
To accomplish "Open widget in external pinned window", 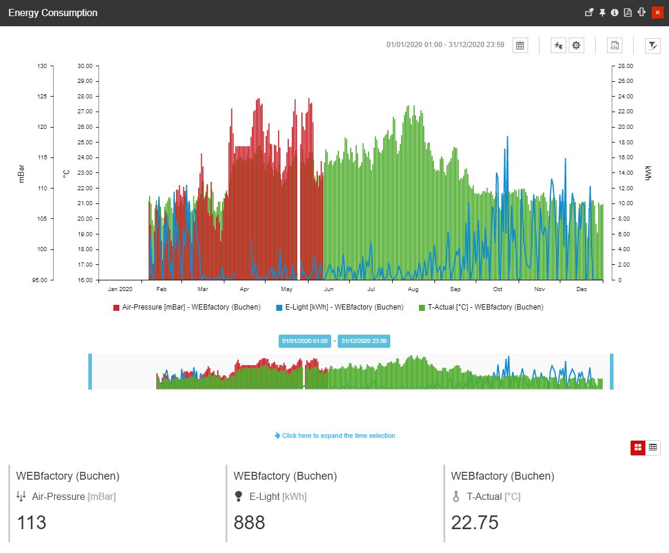I will 589,13.
